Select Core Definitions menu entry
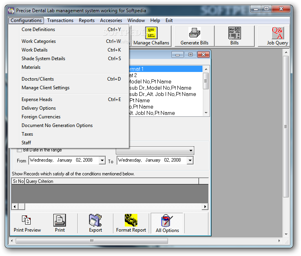Image resolution: width=301 pixels, height=256 pixels. tap(69, 29)
